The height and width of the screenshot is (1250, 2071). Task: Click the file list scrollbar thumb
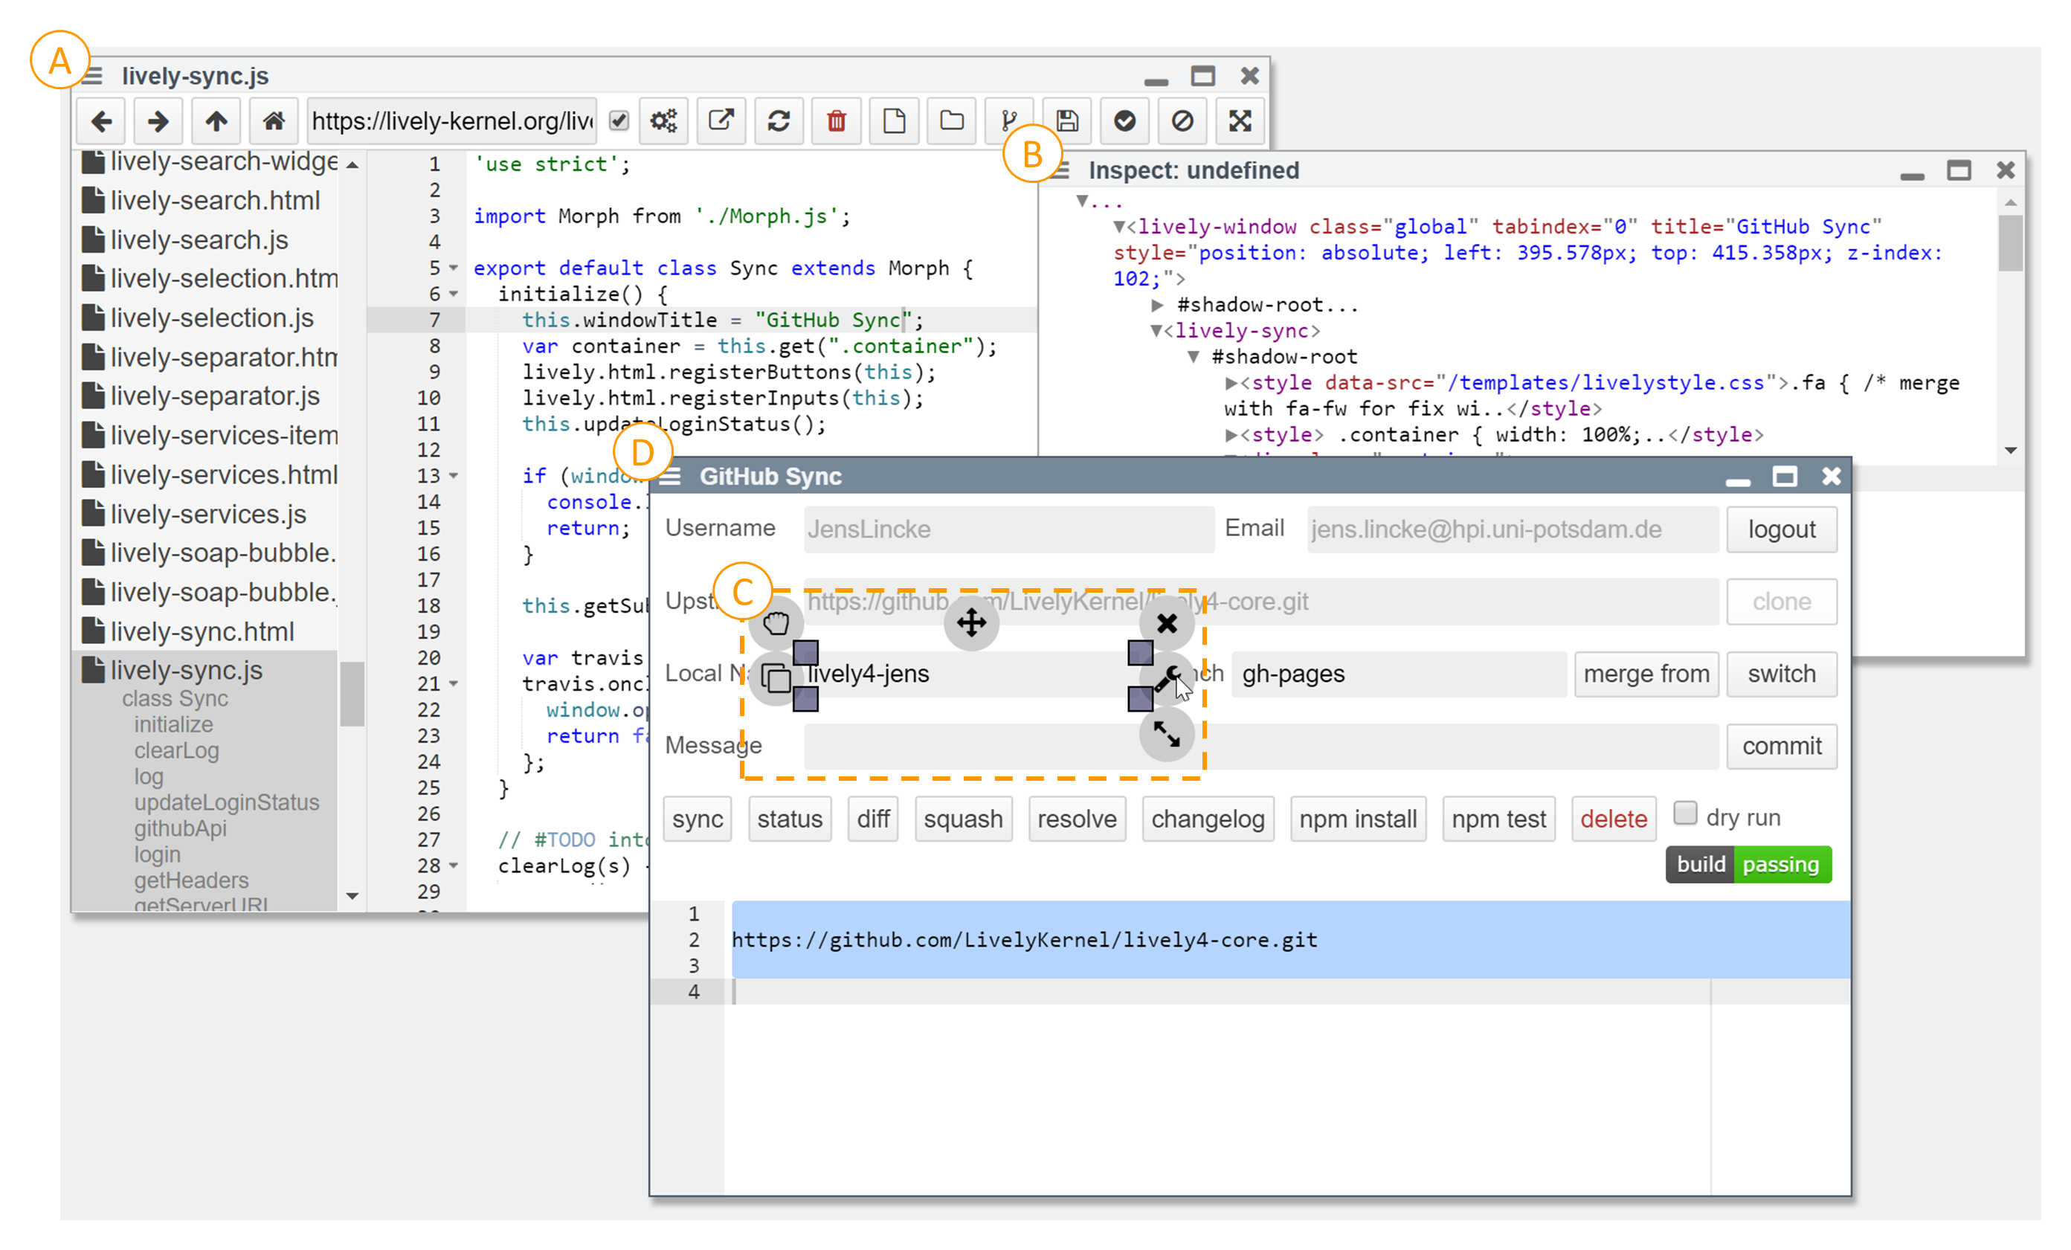pyautogui.click(x=352, y=694)
